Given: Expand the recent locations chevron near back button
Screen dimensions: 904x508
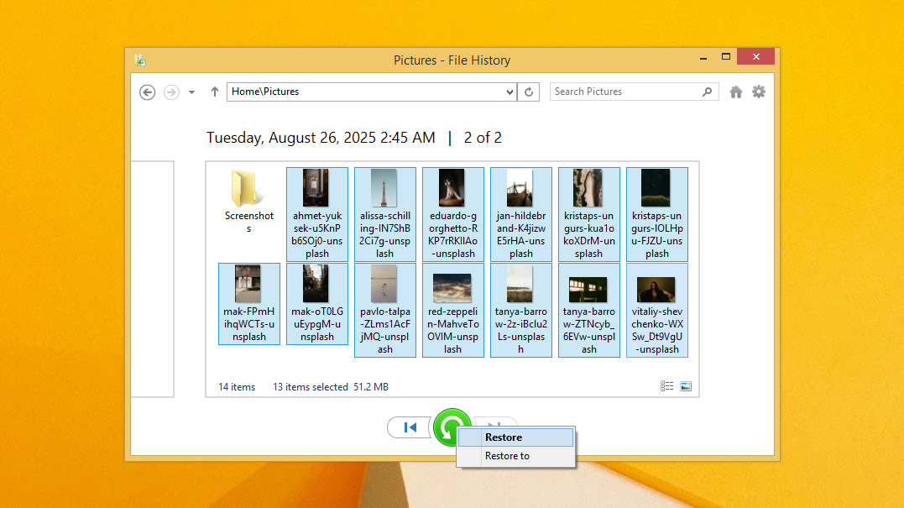Looking at the screenshot, I should pos(191,92).
